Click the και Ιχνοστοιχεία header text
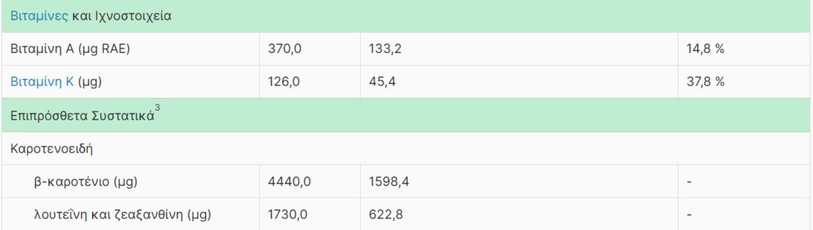813x230 pixels. pyautogui.click(x=122, y=16)
